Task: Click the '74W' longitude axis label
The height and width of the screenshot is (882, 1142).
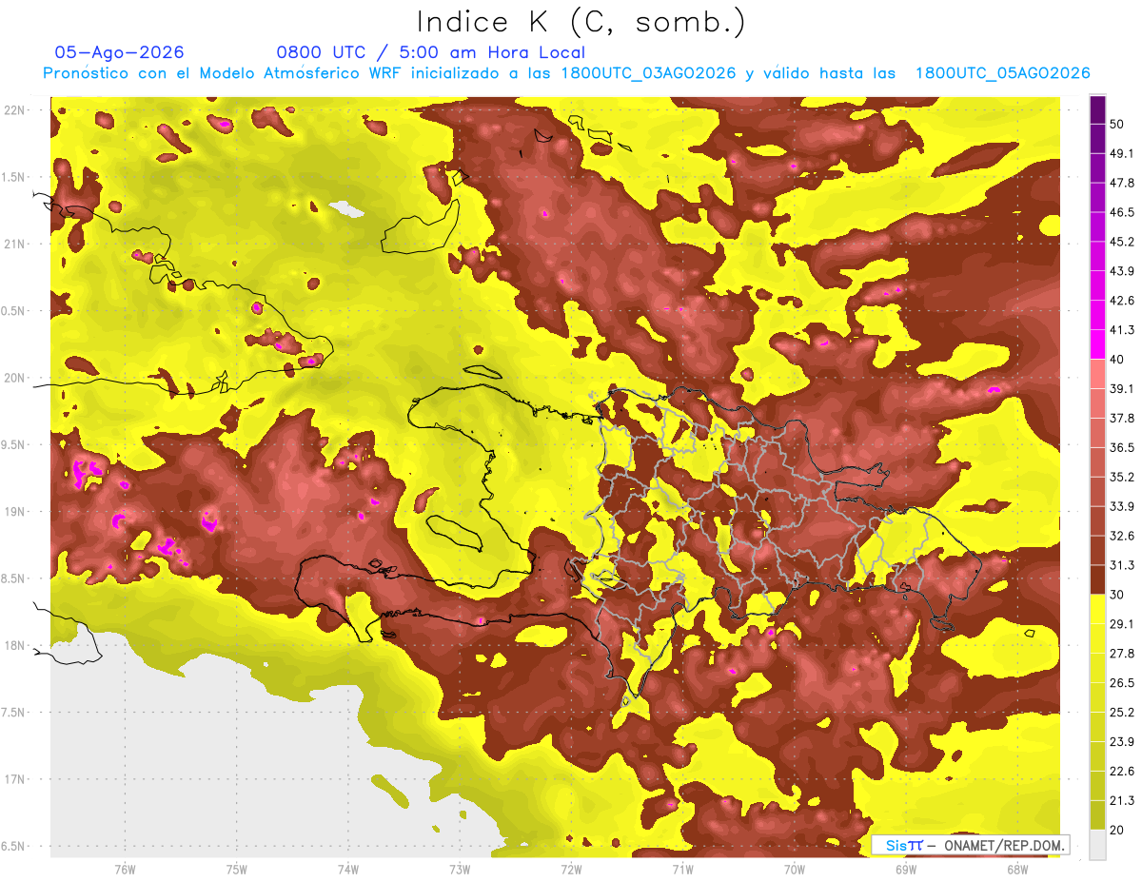Action: 347,870
